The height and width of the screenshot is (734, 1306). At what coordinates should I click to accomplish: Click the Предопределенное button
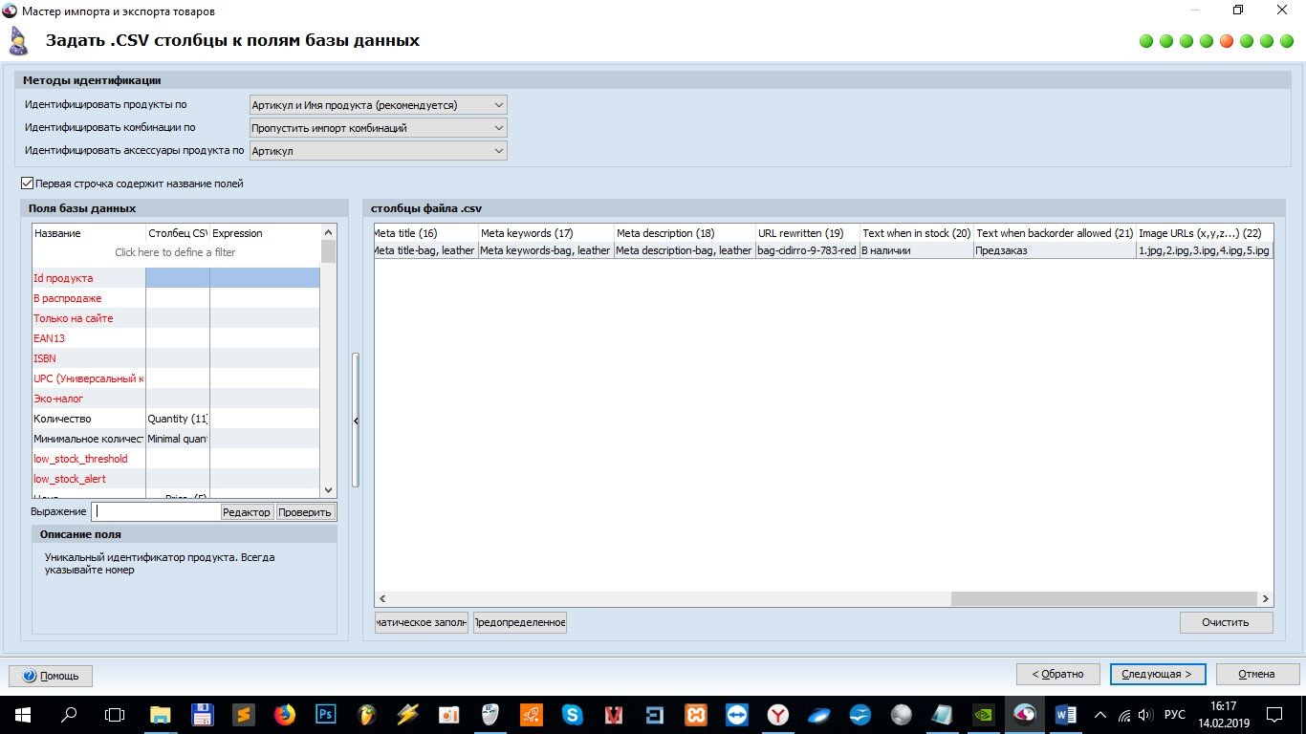520,623
